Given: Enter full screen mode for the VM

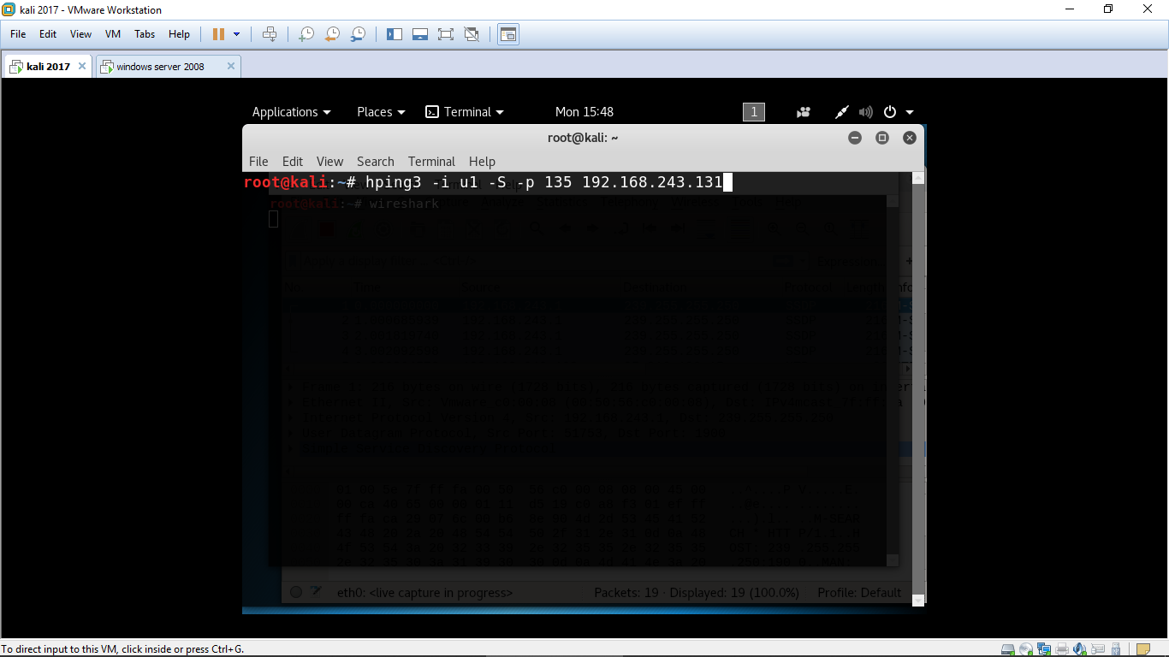Looking at the screenshot, I should pyautogui.click(x=445, y=34).
